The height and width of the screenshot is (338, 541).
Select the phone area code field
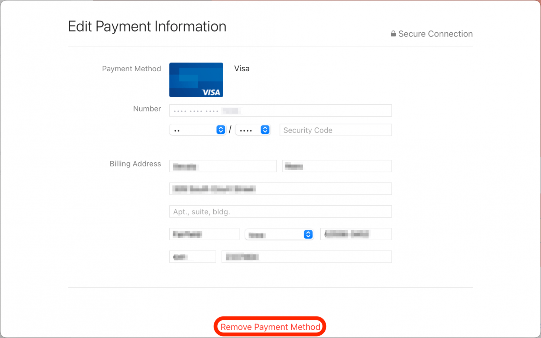[192, 257]
